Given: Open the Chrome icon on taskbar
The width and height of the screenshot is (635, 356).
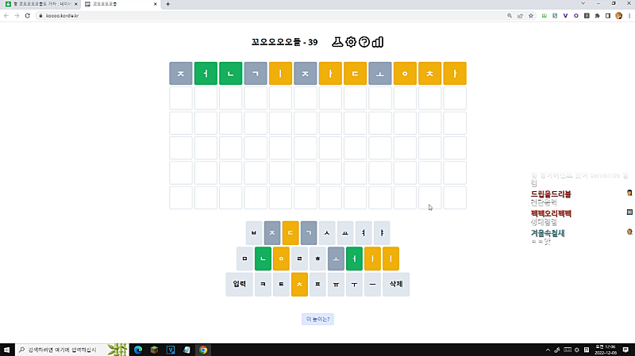Looking at the screenshot, I should 203,350.
